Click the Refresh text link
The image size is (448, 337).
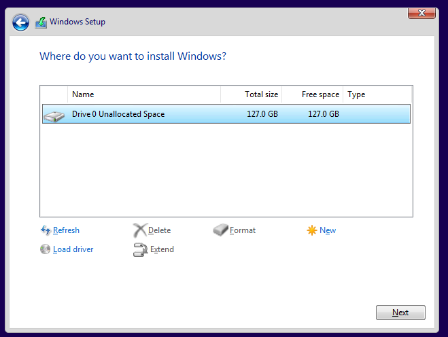[x=66, y=230]
